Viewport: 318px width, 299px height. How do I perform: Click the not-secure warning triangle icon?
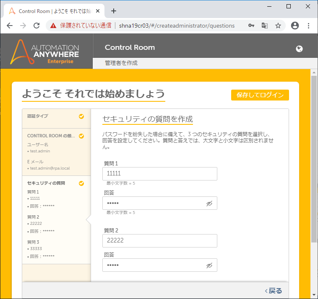[53, 26]
